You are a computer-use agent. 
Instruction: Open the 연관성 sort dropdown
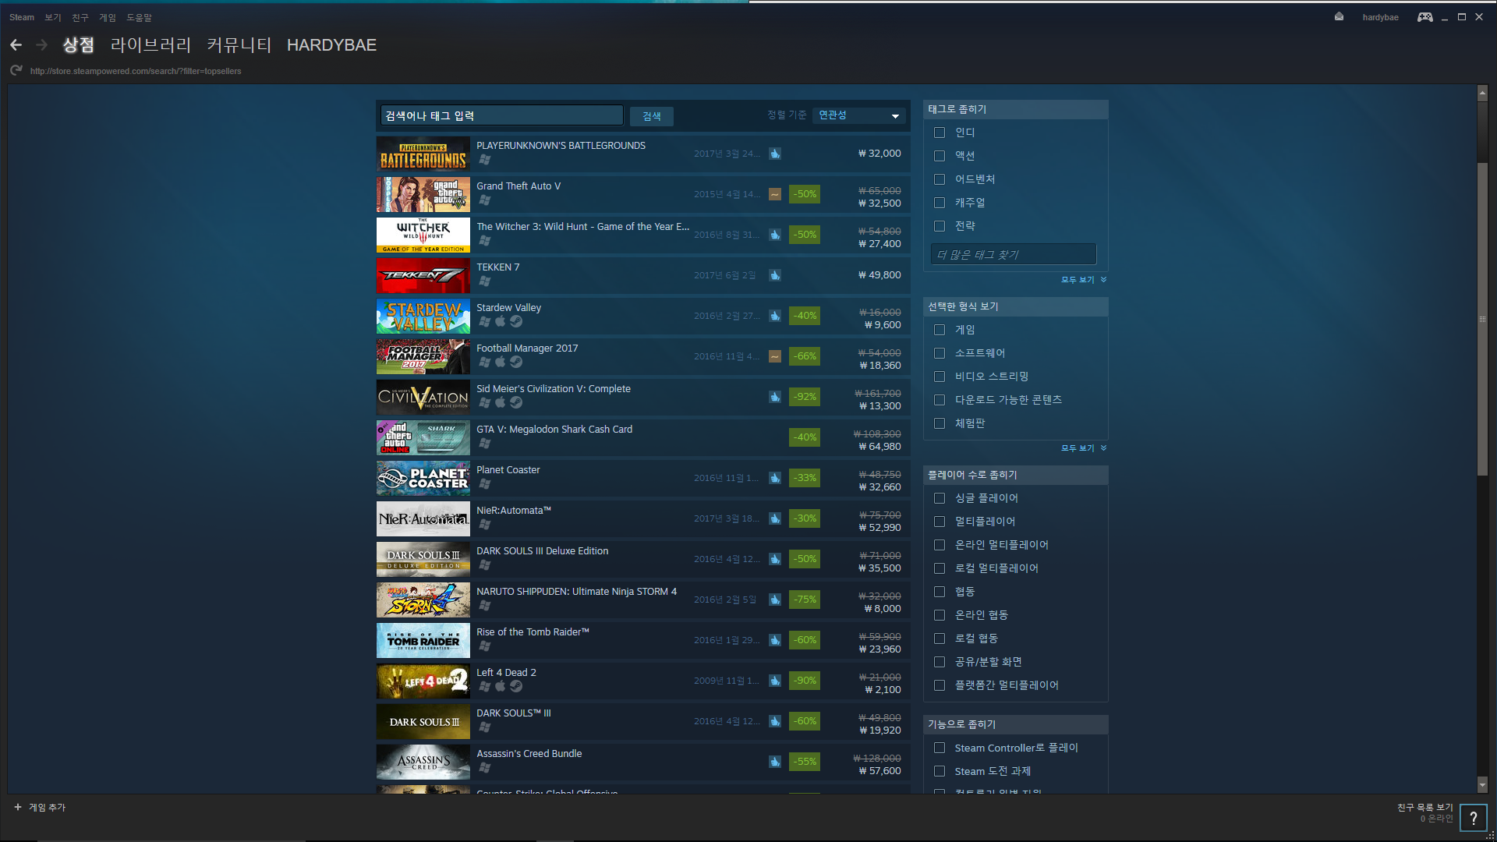pyautogui.click(x=859, y=115)
